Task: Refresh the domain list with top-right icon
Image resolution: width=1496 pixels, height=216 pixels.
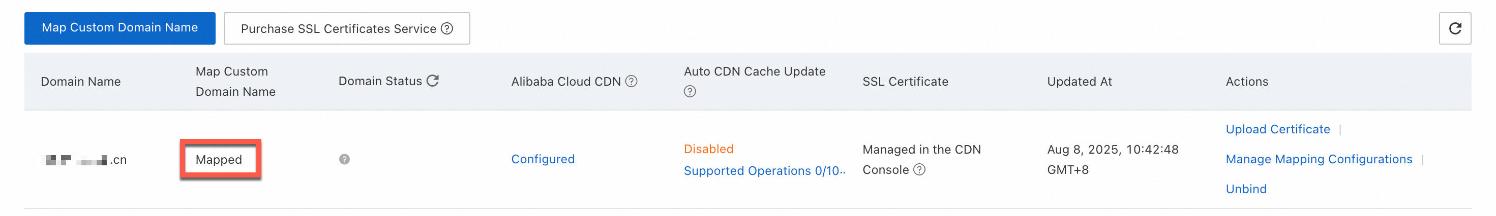Action: coord(1454,28)
